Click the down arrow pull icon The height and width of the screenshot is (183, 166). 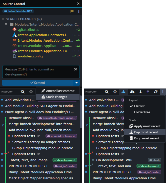(x=140, y=92)
